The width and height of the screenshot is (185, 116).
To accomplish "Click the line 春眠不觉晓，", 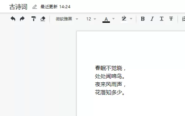I will 110,68.
